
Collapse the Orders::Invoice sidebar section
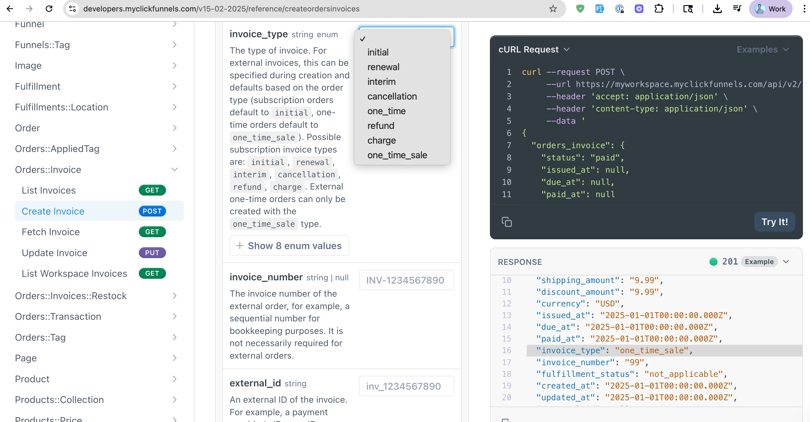[174, 170]
